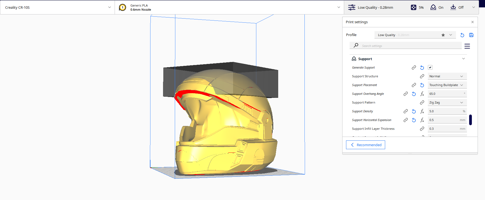This screenshot has height=200, width=485.
Task: Click the link icon for Support Pattern
Action: tap(422, 102)
